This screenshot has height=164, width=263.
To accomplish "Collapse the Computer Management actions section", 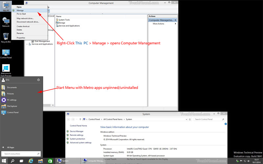I will pyautogui.click(x=176, y=20).
